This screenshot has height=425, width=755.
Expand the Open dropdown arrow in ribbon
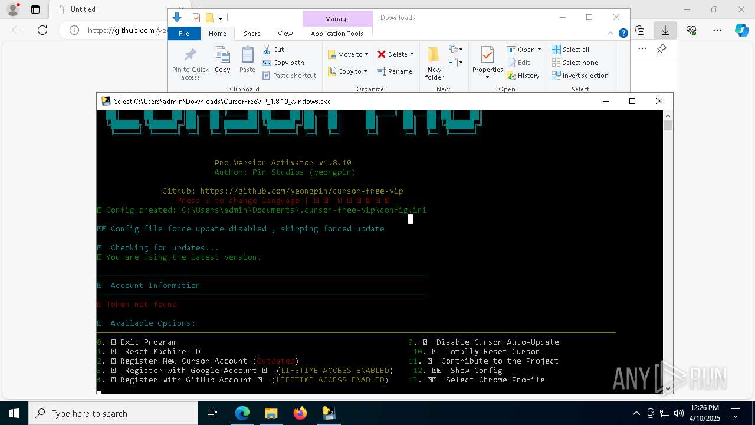[x=539, y=50]
